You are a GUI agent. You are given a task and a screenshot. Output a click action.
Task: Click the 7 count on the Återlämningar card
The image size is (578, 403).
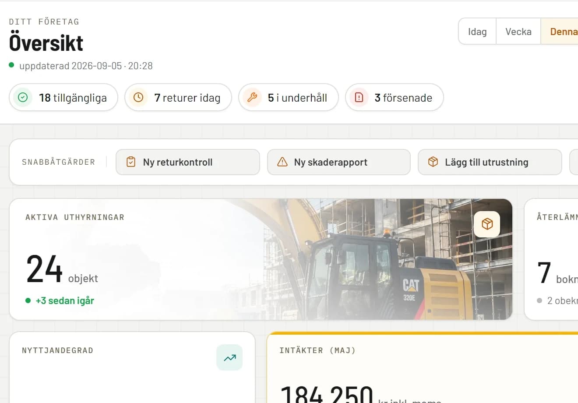(544, 273)
